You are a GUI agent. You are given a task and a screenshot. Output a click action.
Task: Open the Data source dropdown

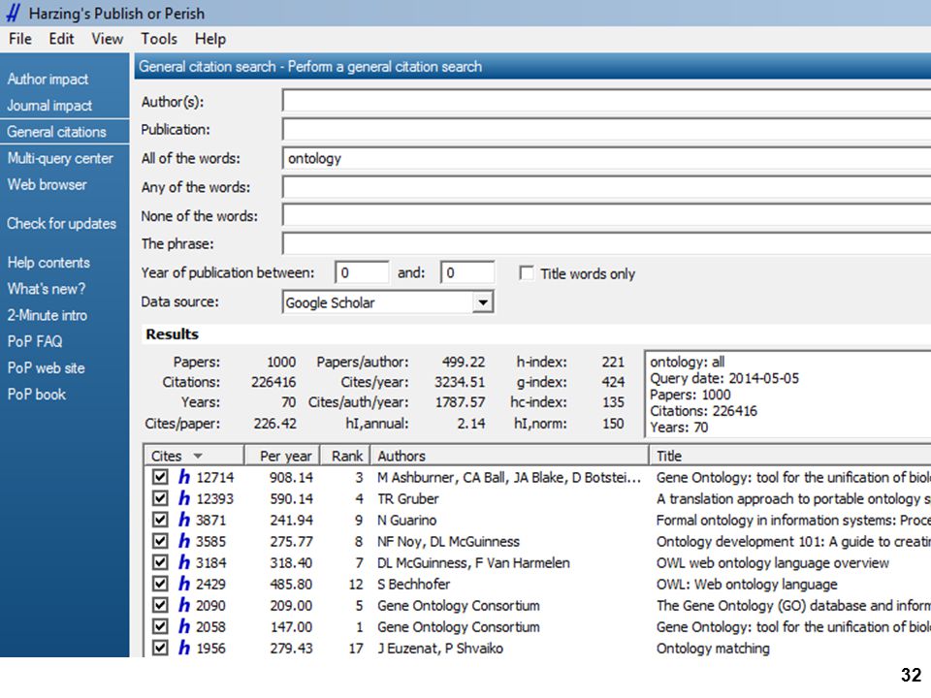(483, 302)
